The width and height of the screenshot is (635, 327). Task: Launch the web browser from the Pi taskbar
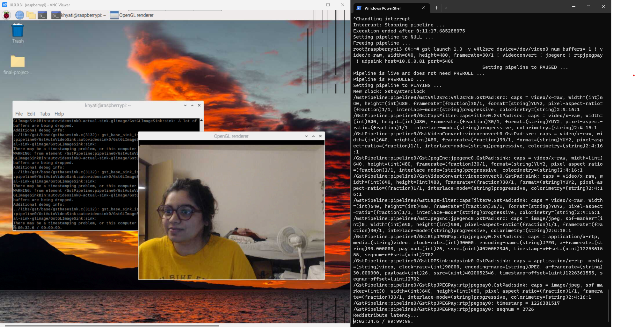(x=19, y=15)
